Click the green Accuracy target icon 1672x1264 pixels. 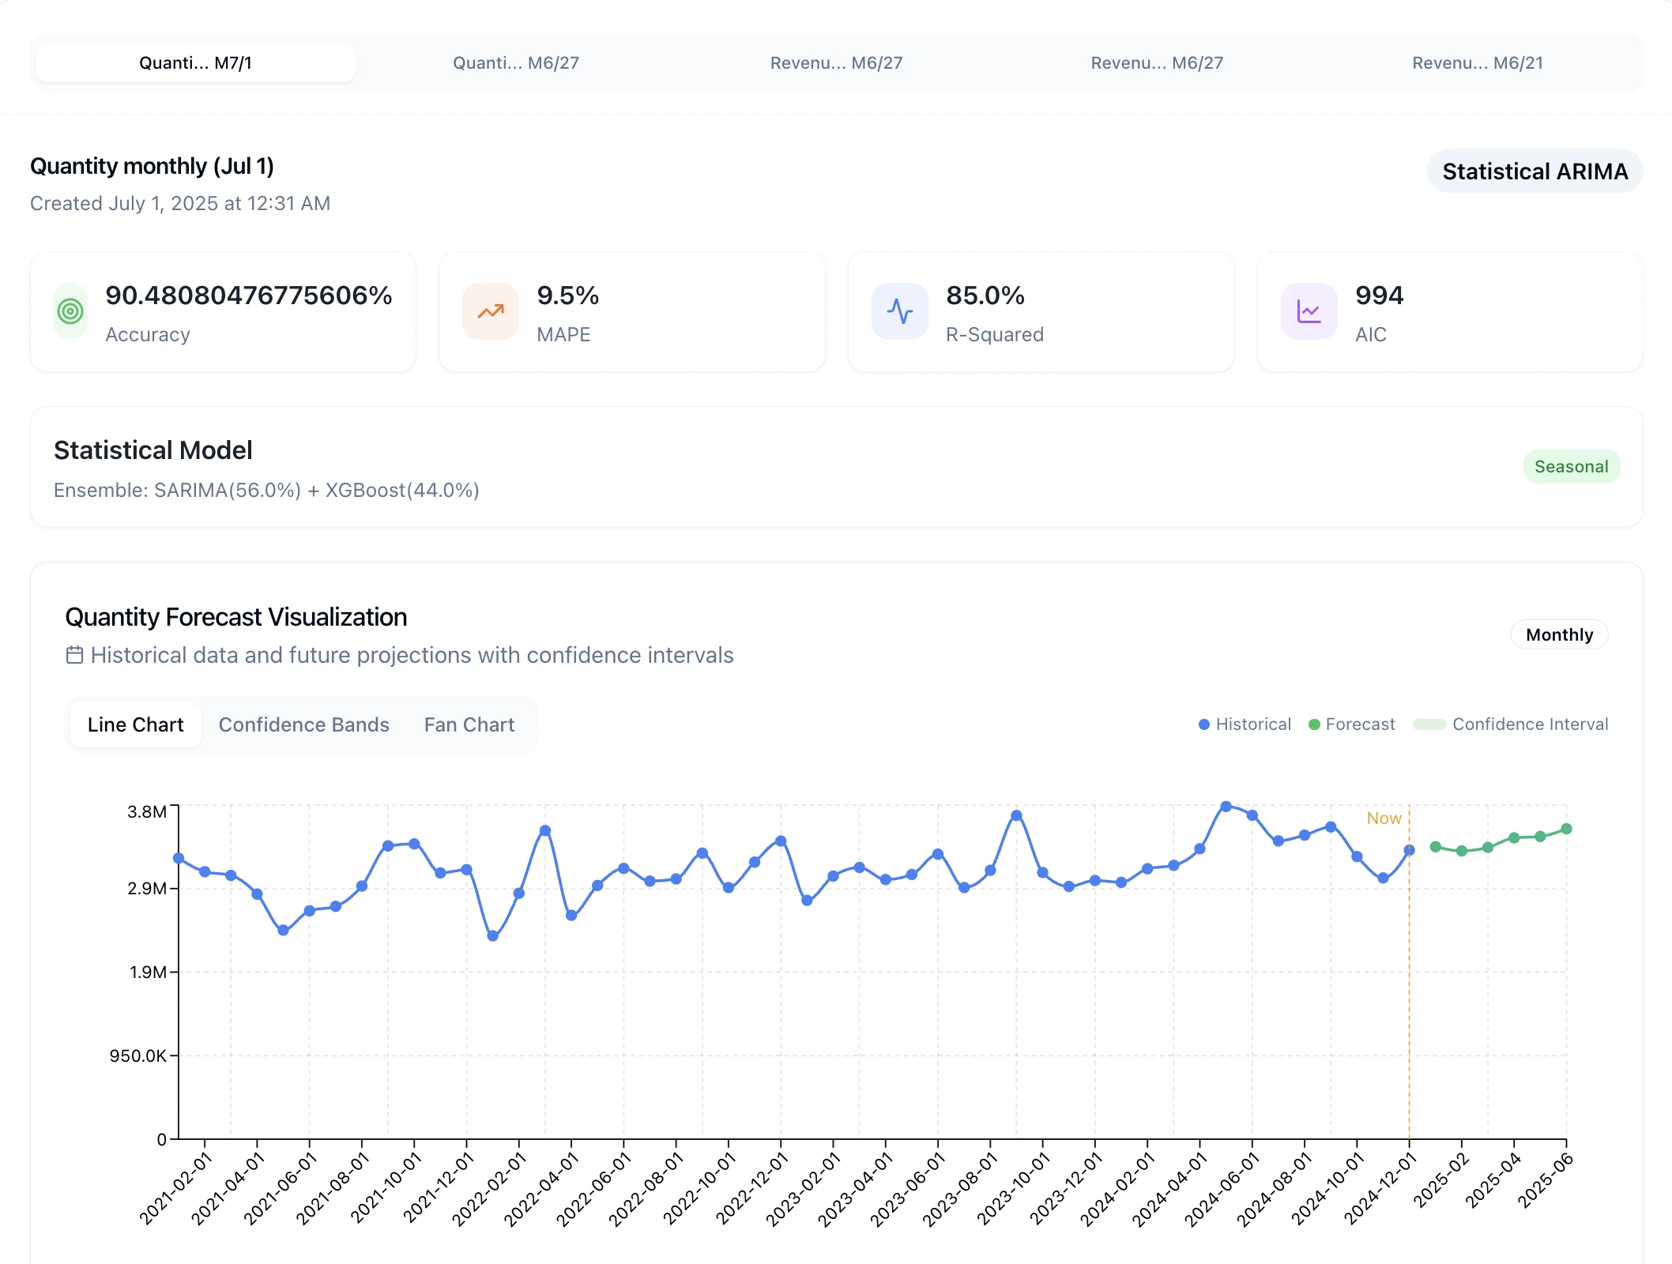point(70,311)
